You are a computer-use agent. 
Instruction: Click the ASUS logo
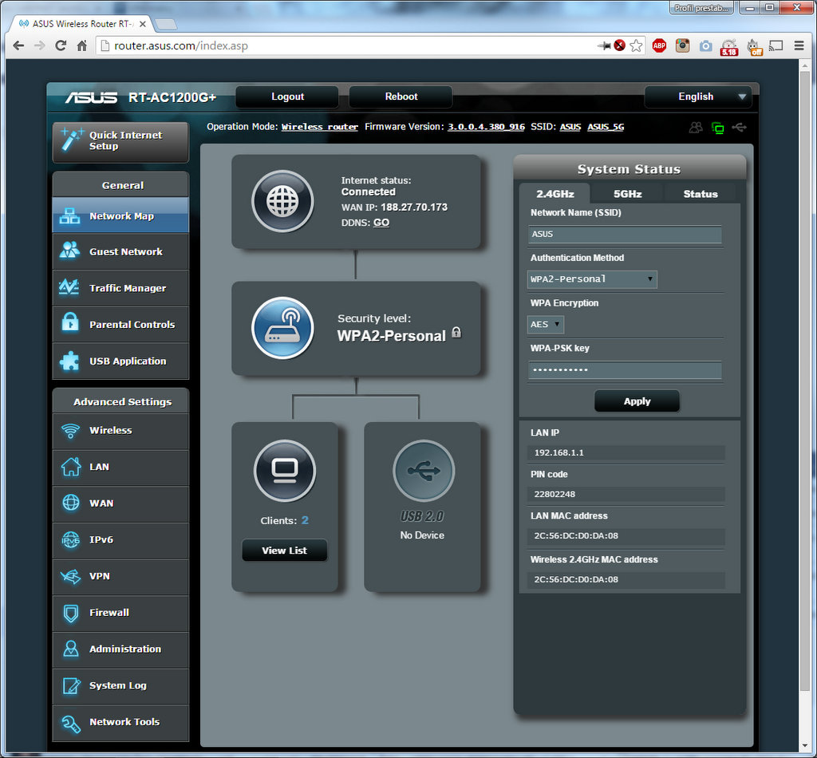click(91, 97)
